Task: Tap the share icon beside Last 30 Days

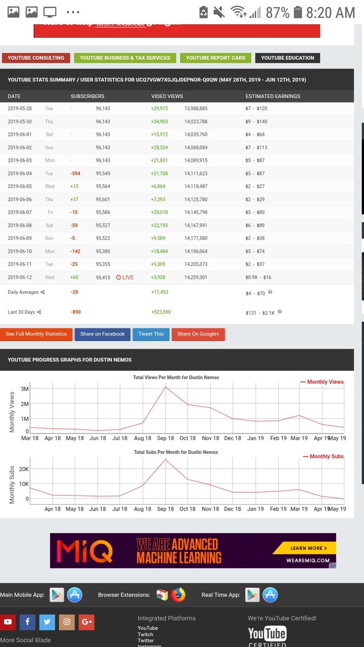Action: coord(39,312)
